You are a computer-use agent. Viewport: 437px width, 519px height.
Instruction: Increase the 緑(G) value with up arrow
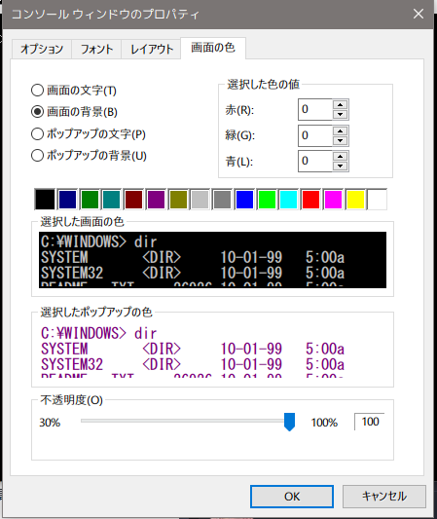point(340,131)
